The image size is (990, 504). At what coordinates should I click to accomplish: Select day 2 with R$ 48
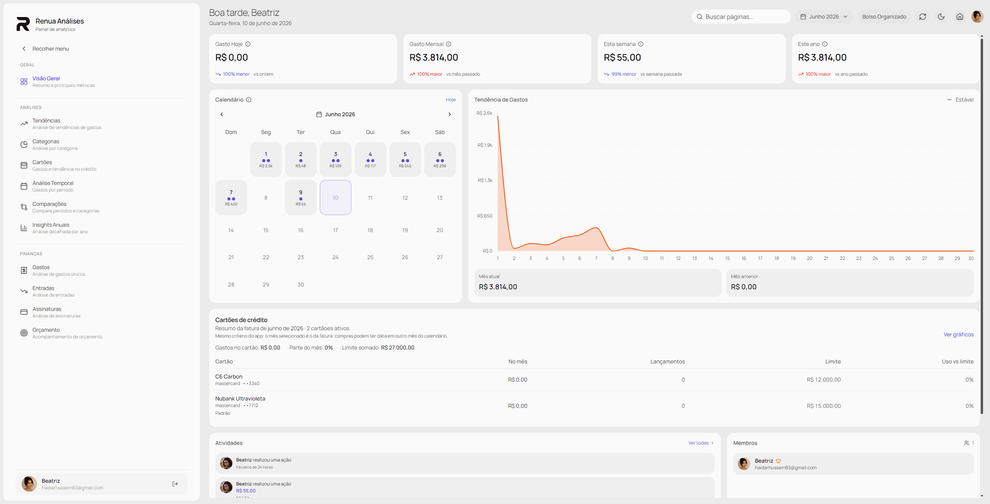coord(301,160)
